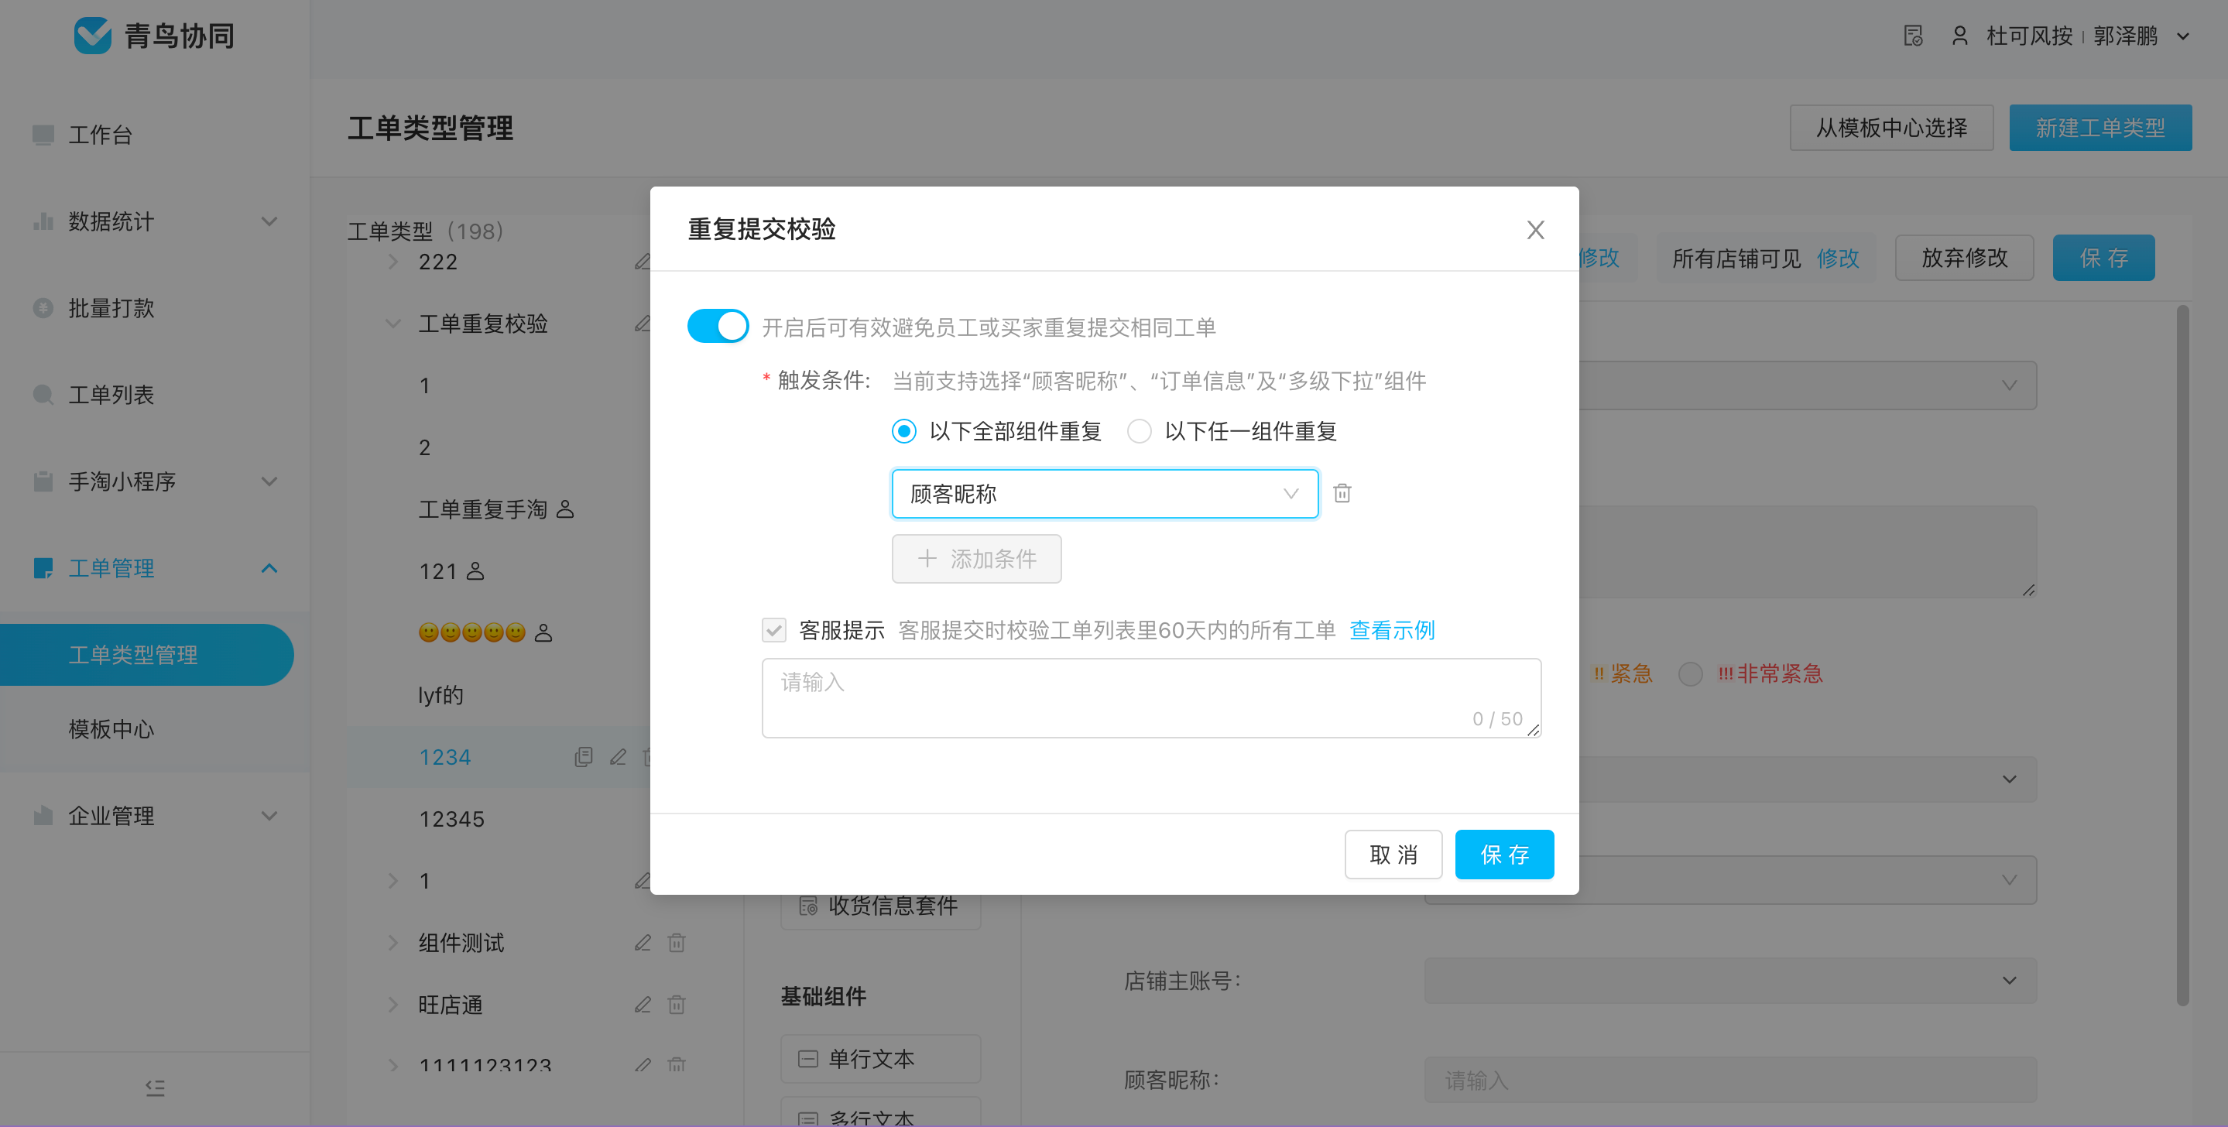Screen dimensions: 2228x1127
Task: Edit the 旺店通 work order type
Action: click(643, 1004)
